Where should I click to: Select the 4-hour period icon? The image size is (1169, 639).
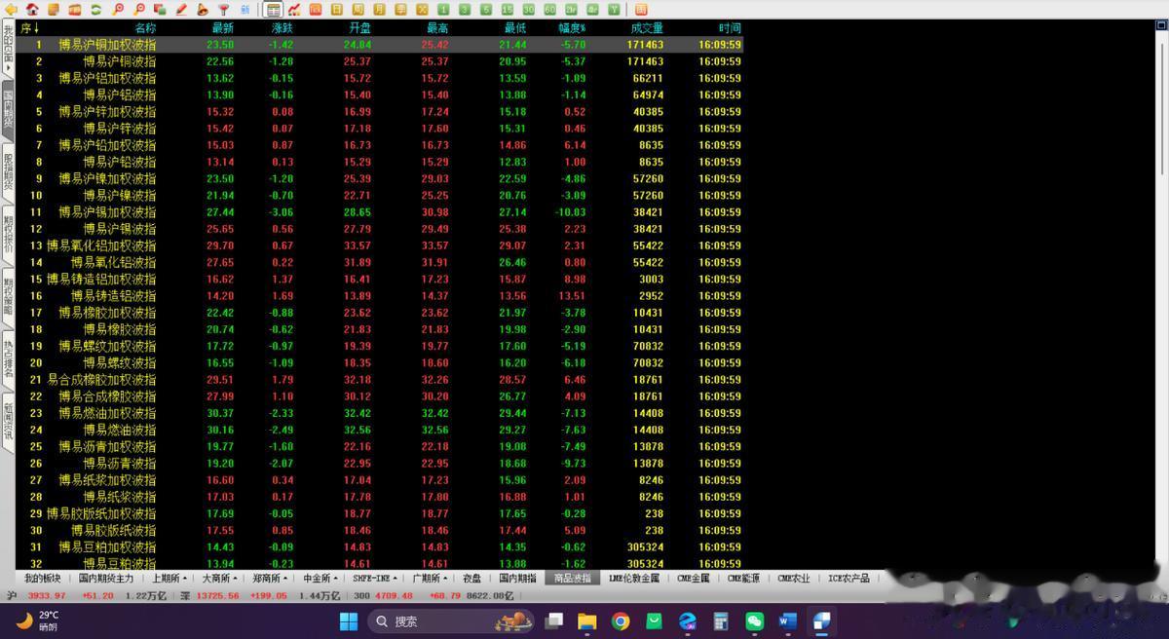click(591, 10)
